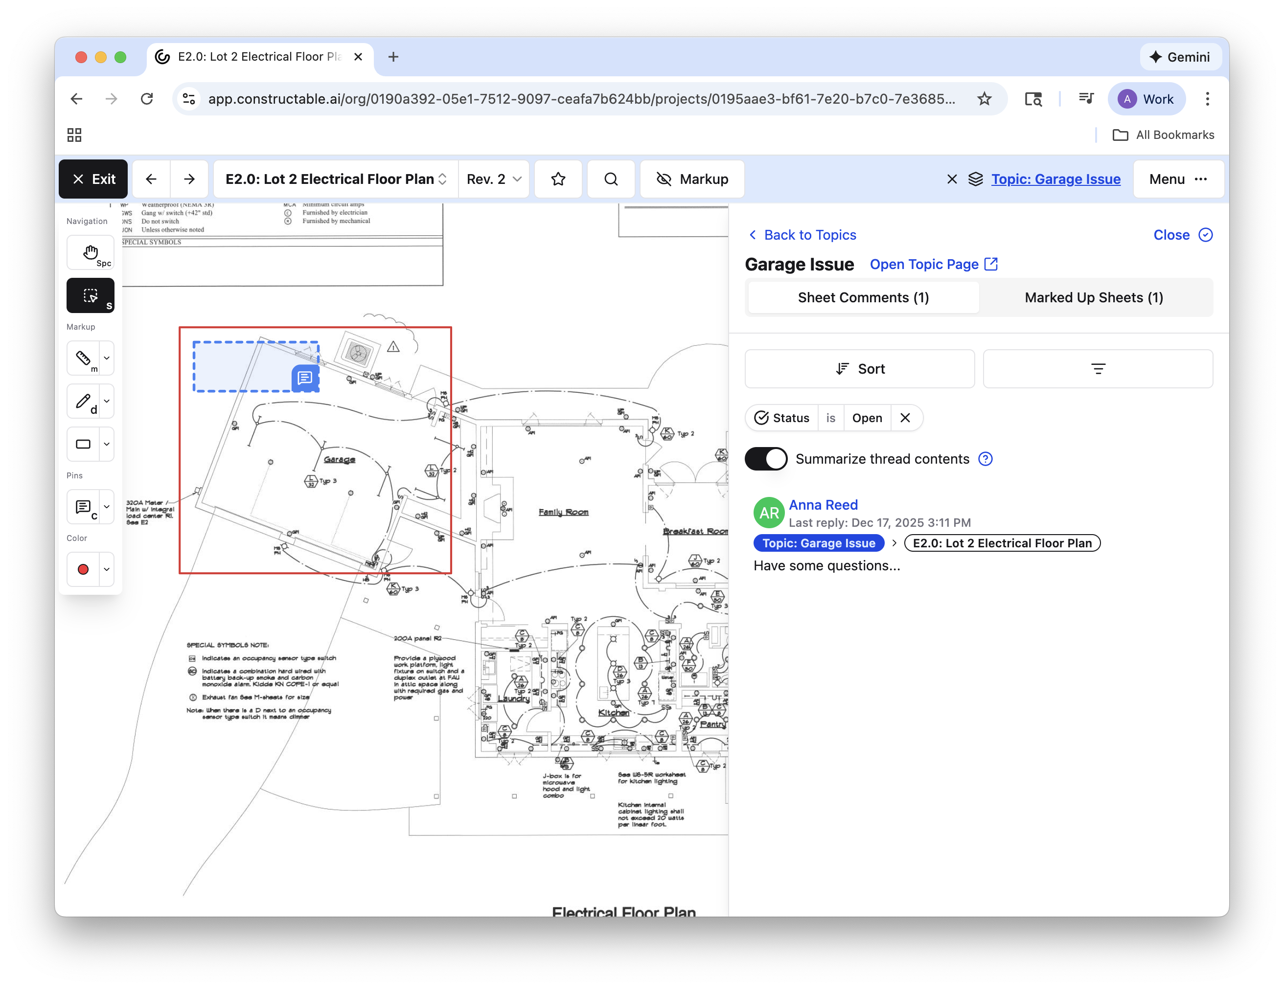Open sheet search magnifier
Image resolution: width=1284 pixels, height=989 pixels.
[611, 179]
